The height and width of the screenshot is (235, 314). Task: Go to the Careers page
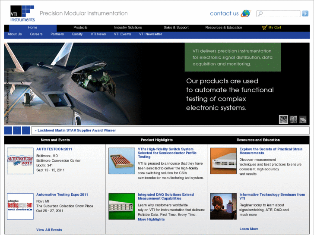click(36, 34)
